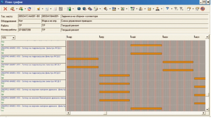Viewport: 211px width, 118px height.
Task: Click the June bar of 20LDP42 AA801 ТР
Action: pos(178,62)
